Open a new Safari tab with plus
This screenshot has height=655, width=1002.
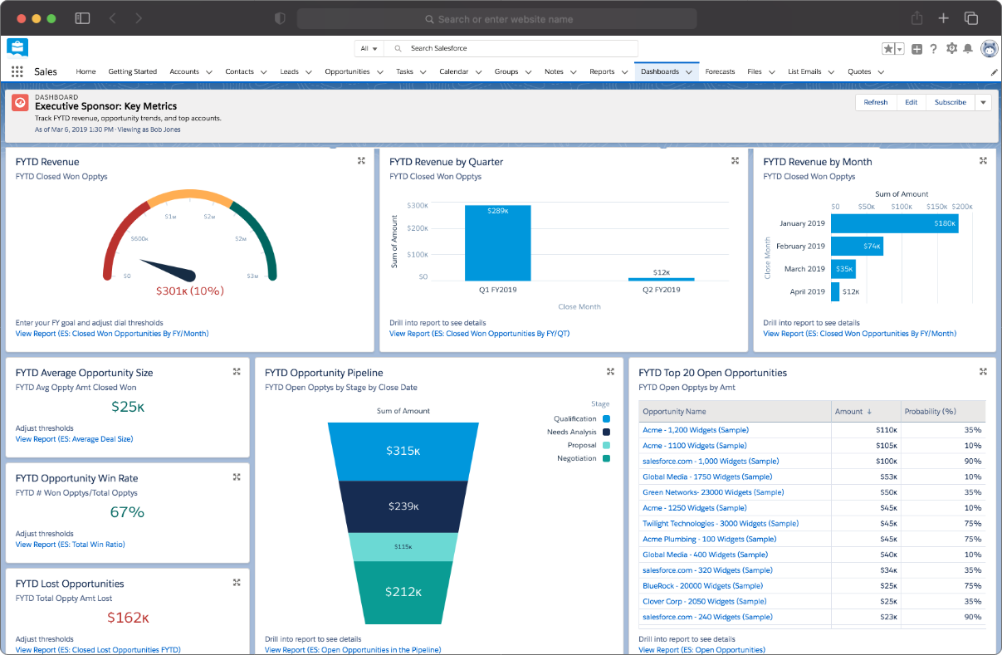943,18
